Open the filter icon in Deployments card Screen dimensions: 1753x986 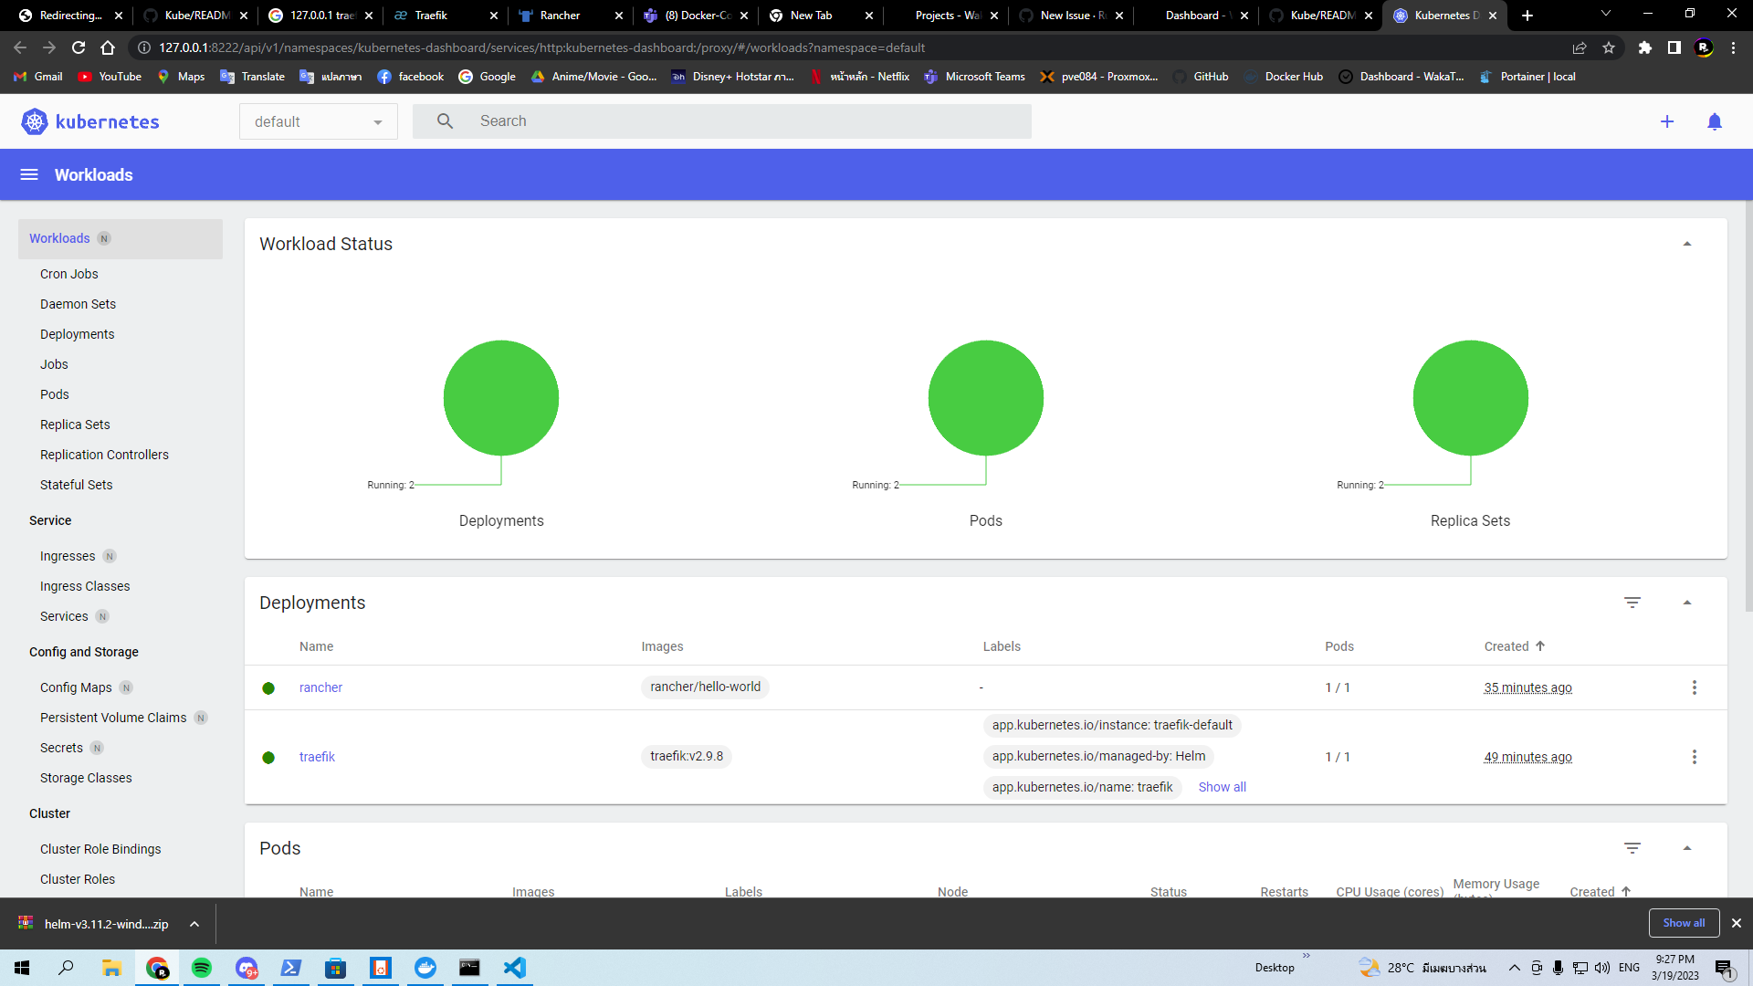coord(1632,603)
